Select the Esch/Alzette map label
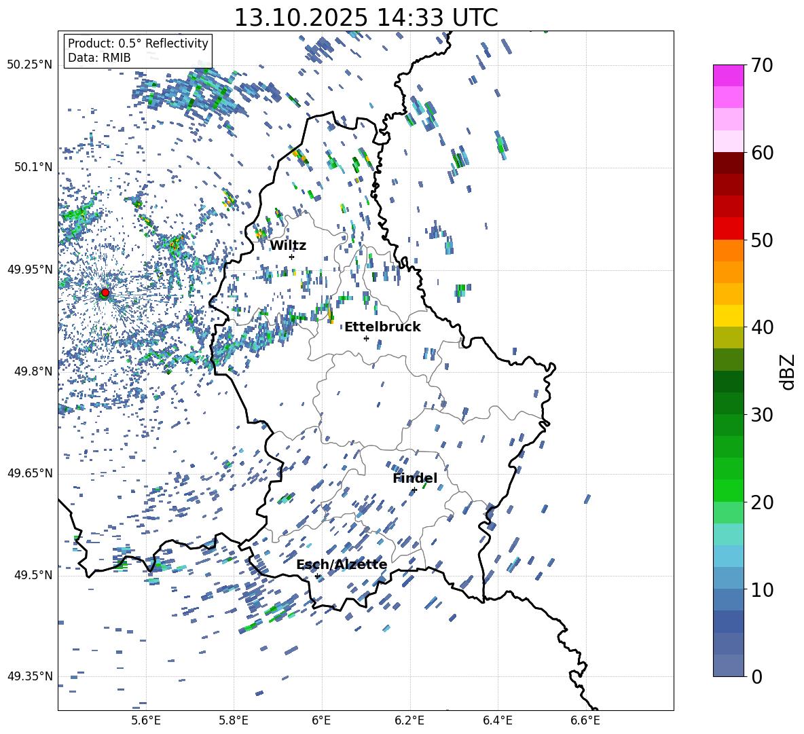Viewport: 804px width, 734px height. click(x=342, y=564)
